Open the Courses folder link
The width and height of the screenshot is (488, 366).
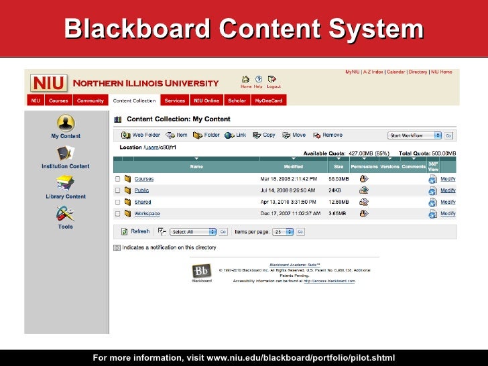[143, 179]
